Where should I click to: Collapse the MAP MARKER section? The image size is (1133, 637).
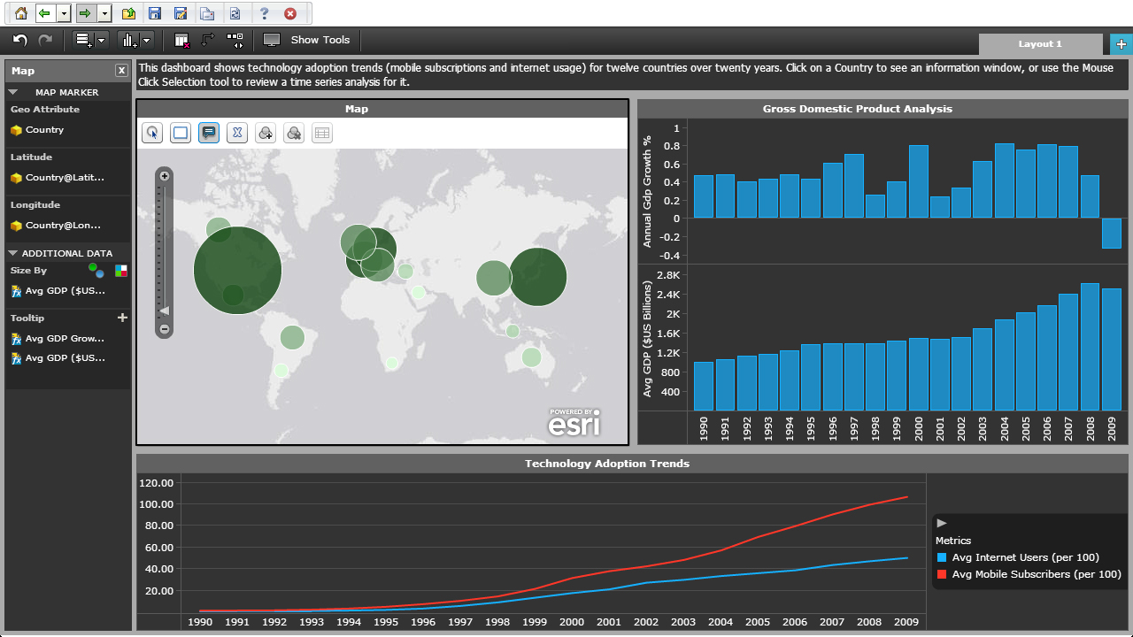coord(13,92)
